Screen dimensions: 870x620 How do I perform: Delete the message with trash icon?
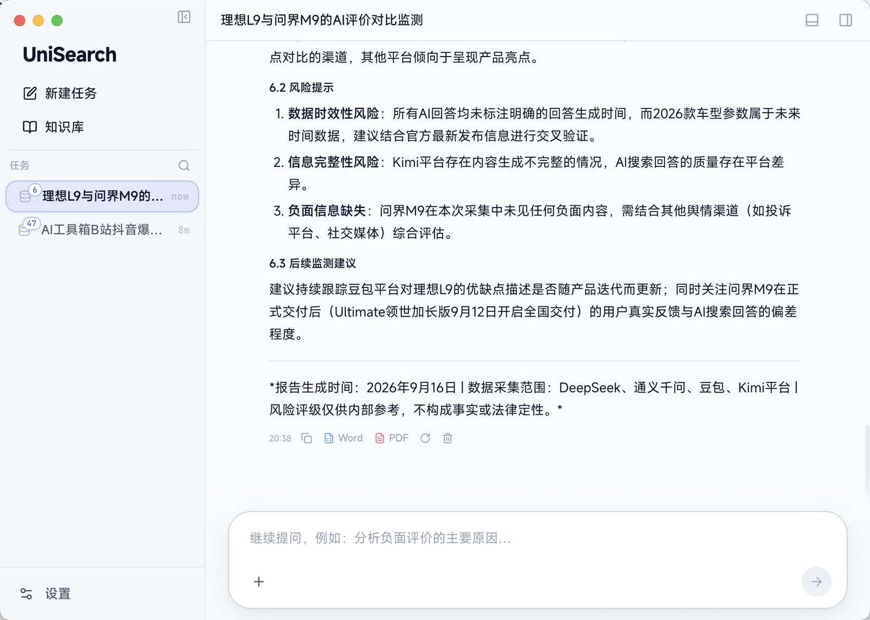448,438
